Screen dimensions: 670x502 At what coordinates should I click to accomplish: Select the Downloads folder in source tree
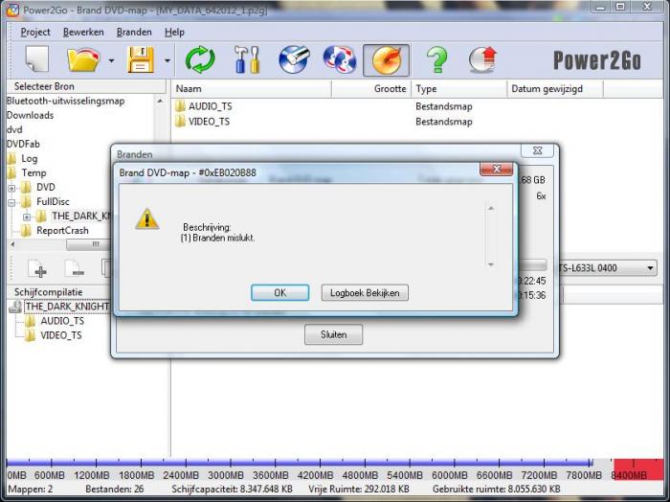coord(31,116)
